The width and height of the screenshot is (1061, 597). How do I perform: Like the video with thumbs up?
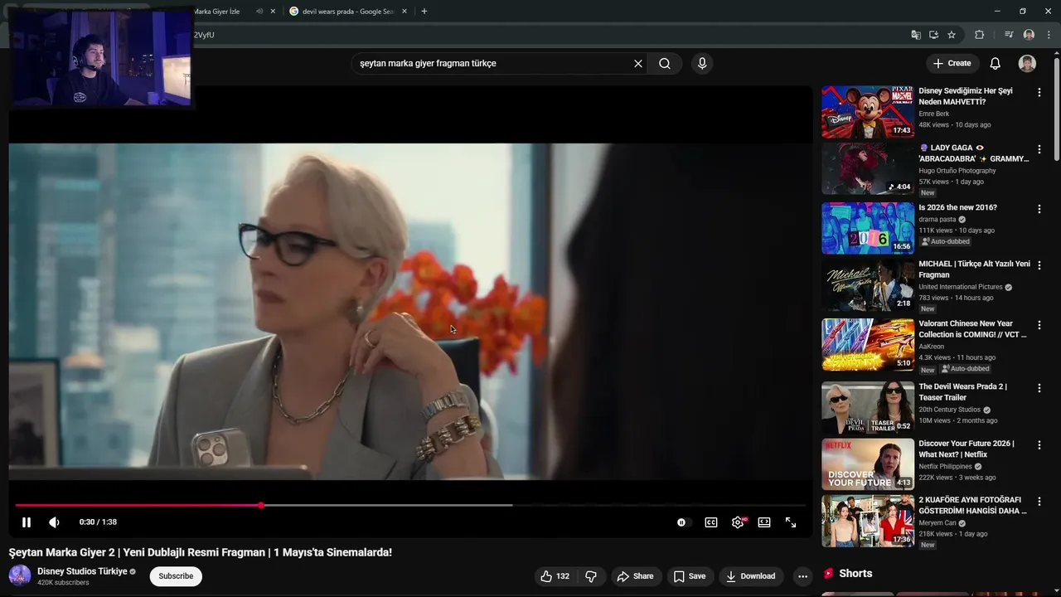(555, 576)
